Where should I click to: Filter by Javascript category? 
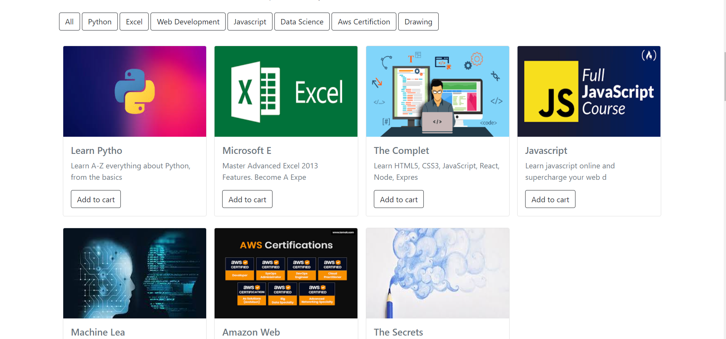[250, 22]
